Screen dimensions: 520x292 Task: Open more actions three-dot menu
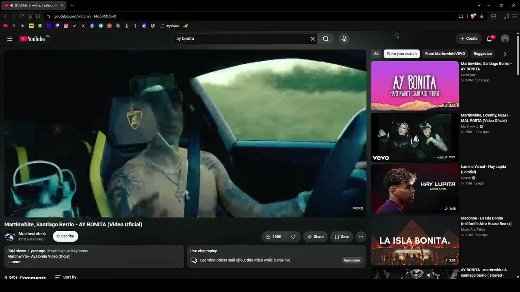[x=361, y=237]
